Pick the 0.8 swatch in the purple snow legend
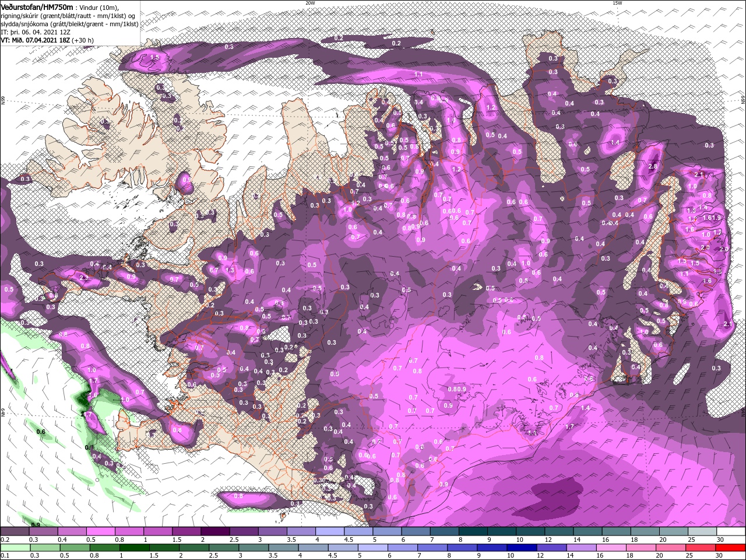Image resolution: width=746 pixels, height=560 pixels. pos(129,531)
